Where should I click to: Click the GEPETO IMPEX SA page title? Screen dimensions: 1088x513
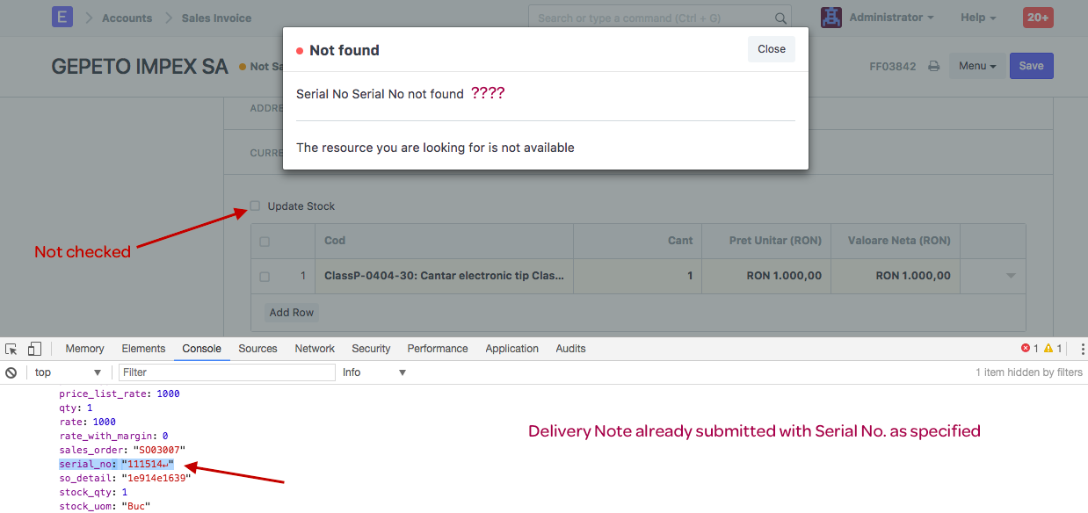[x=140, y=67]
